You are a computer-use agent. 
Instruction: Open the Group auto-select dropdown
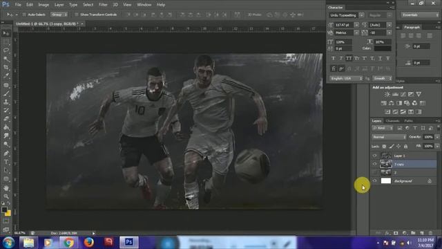(x=59, y=15)
